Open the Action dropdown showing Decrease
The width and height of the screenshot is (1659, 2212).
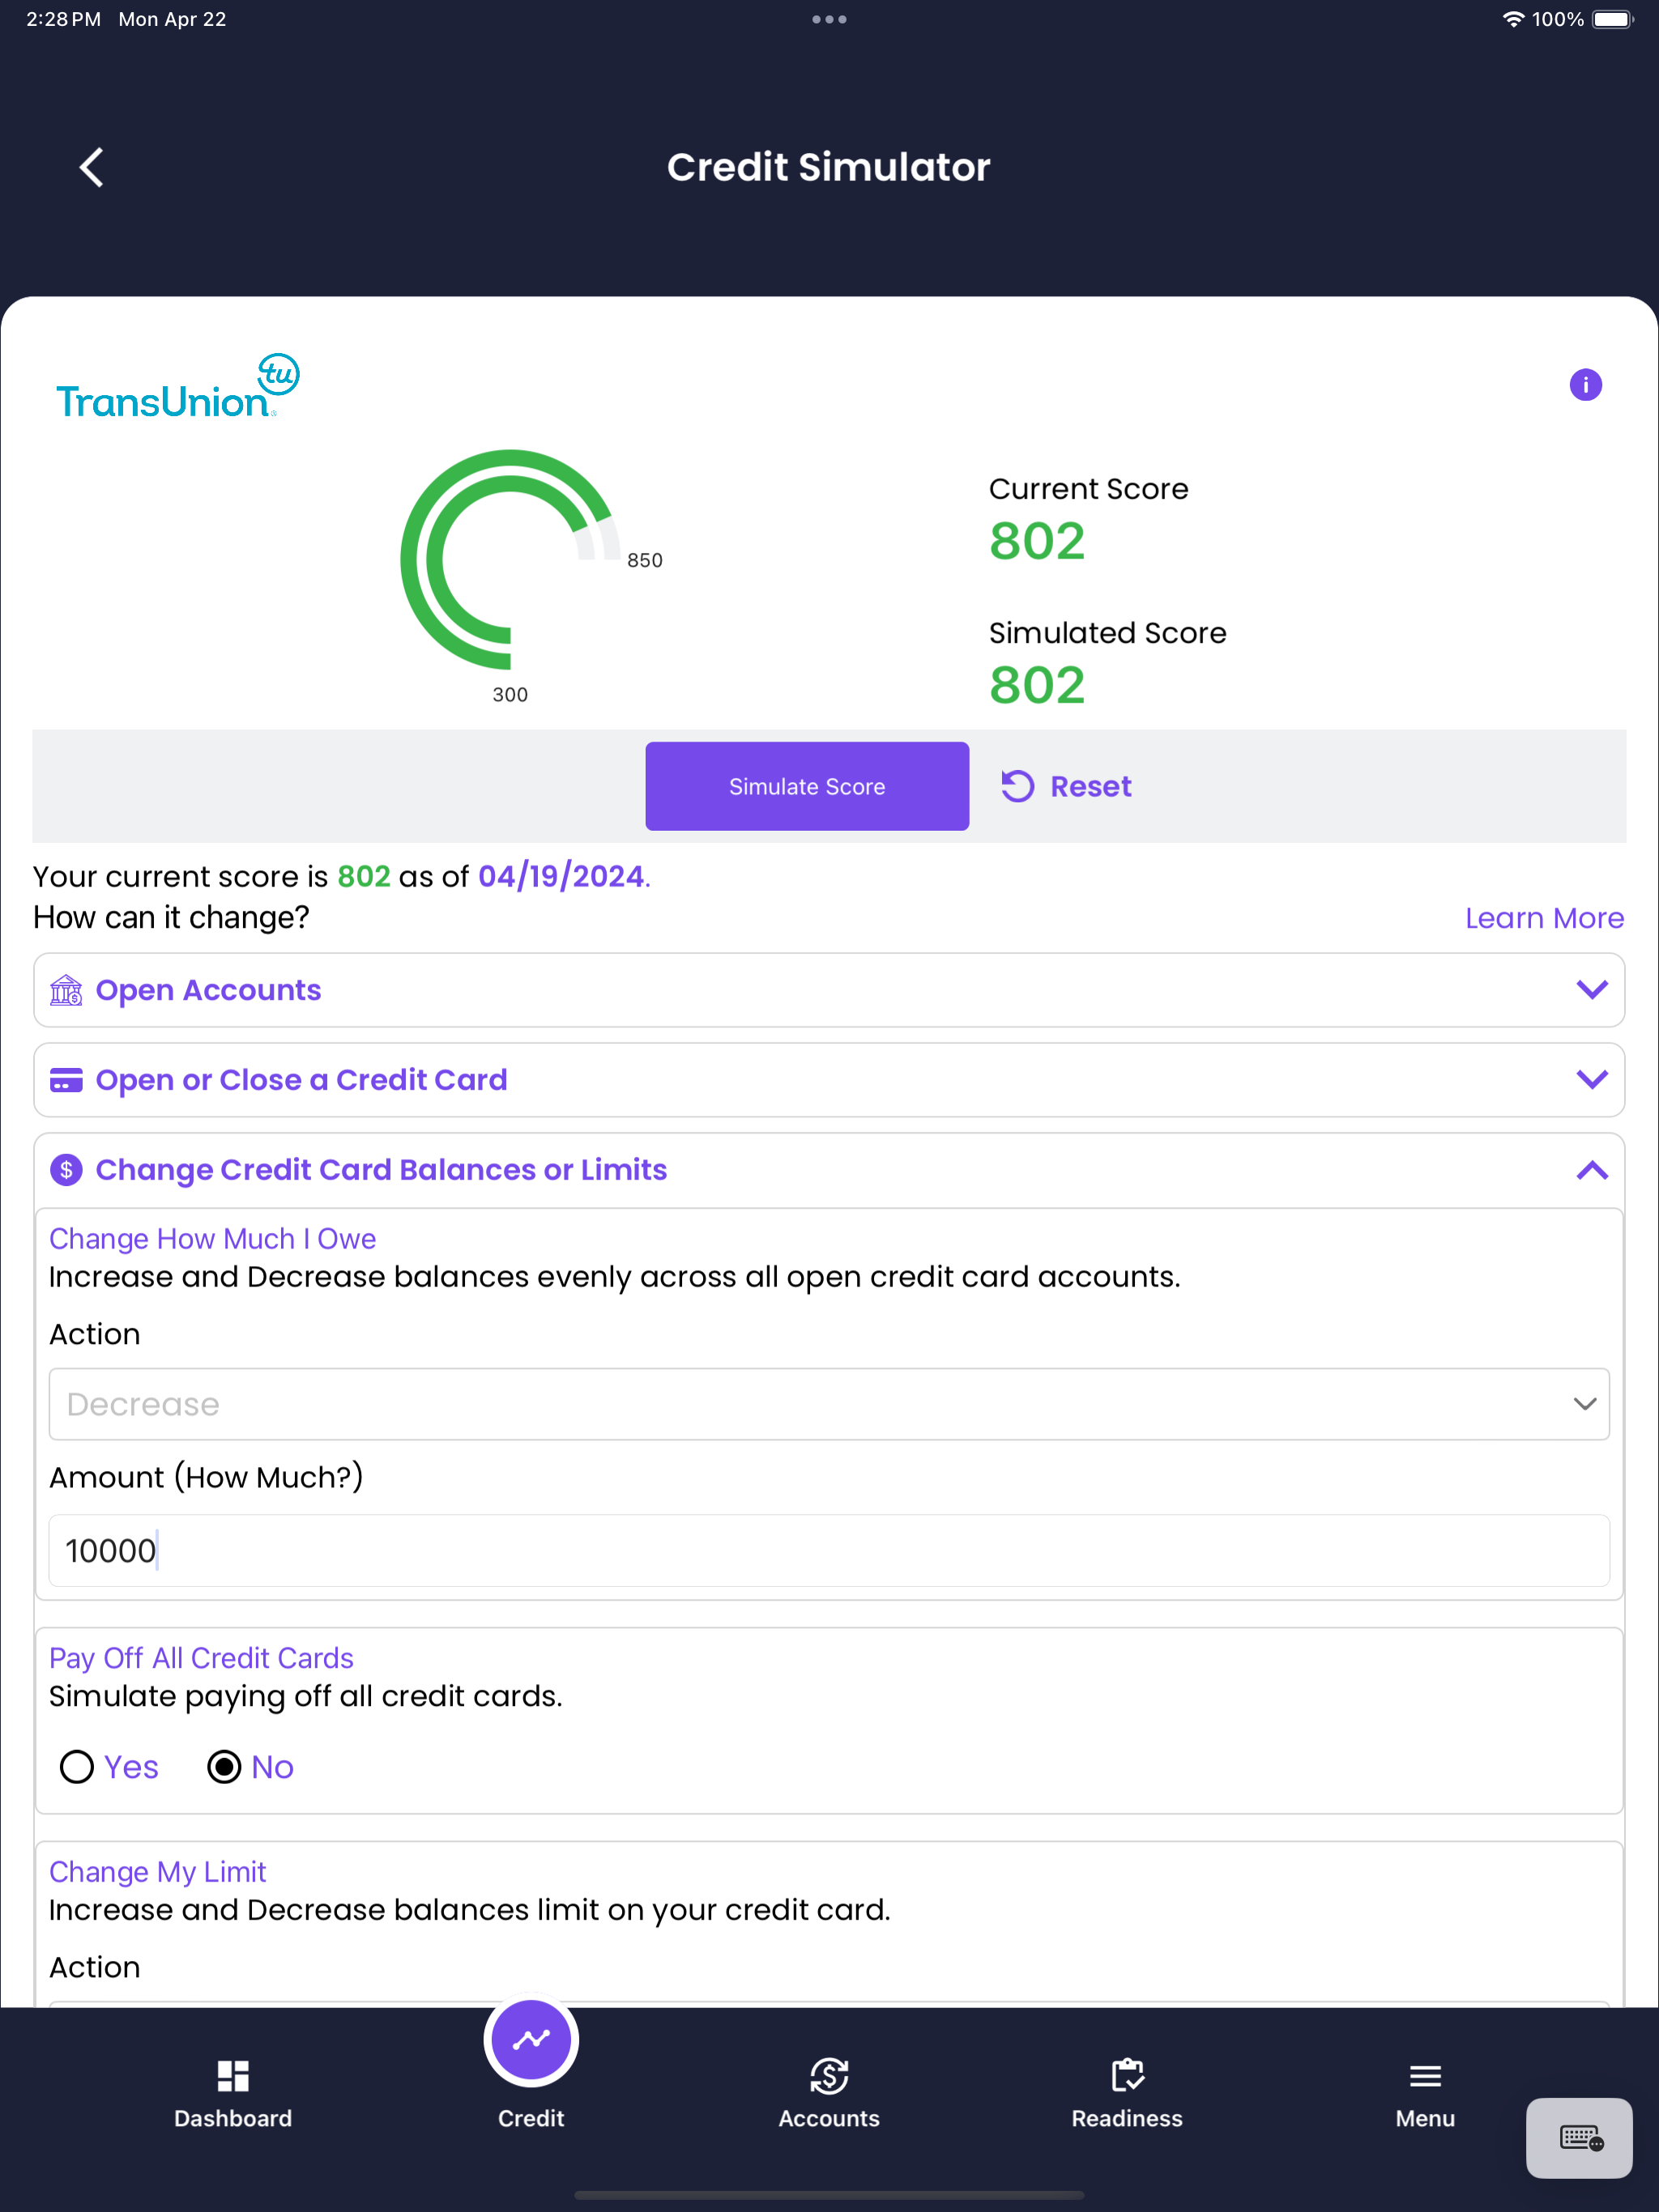coord(829,1404)
